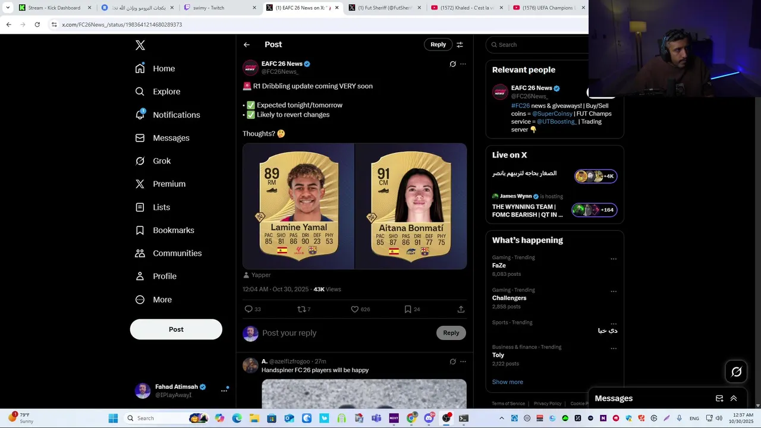Open the James Wynn live space
This screenshot has width=761, height=428.
(x=555, y=206)
